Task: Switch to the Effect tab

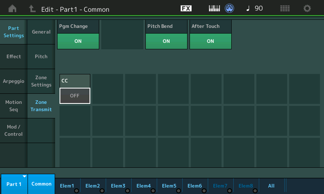Action: [x=14, y=57]
